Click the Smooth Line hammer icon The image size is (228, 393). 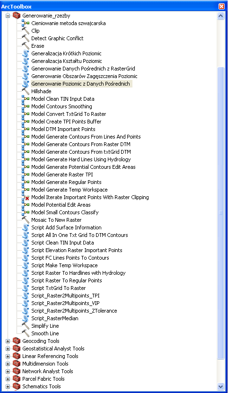coord(26,333)
